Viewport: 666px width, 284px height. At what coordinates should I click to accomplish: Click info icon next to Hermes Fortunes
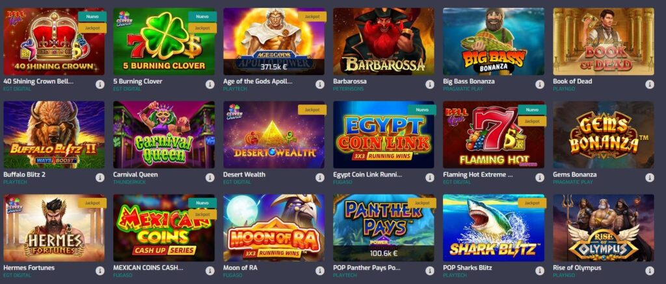pos(100,271)
